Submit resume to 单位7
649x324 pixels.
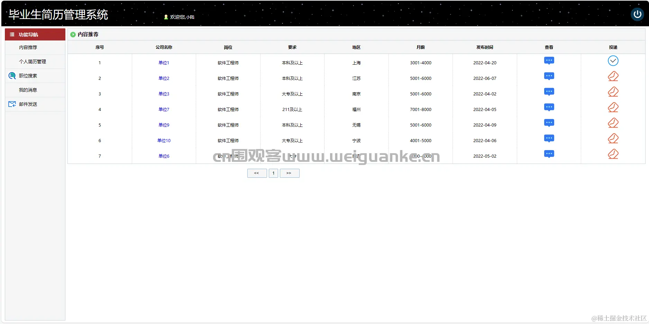click(613, 108)
